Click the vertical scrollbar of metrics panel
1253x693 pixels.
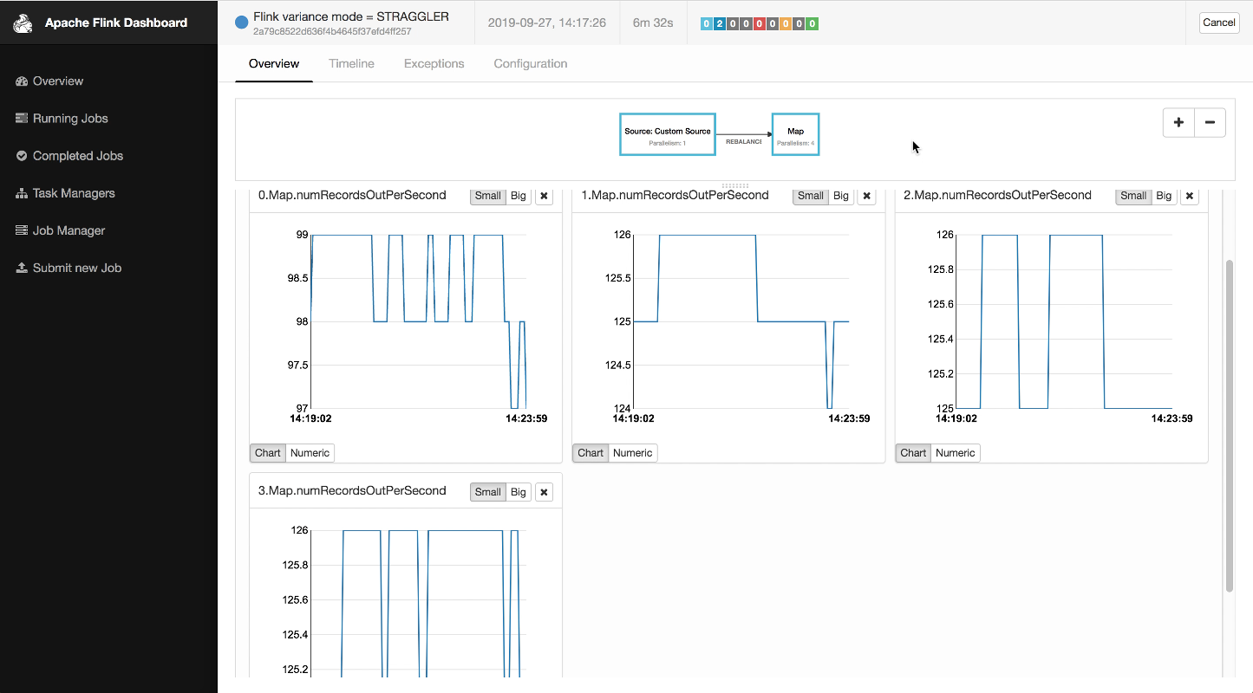pos(1229,424)
